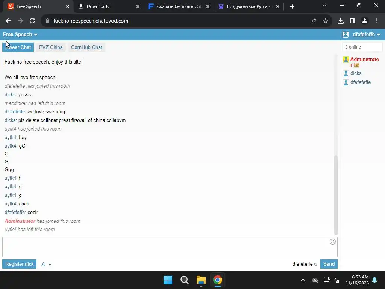
Task: Show hidden system tray icons
Action: coord(303,280)
